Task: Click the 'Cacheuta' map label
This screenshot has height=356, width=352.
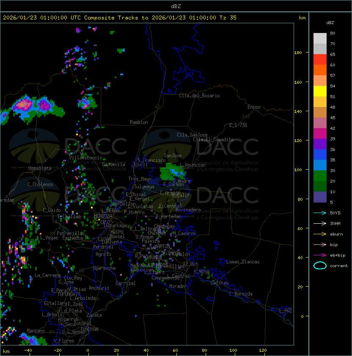Action: (72, 238)
